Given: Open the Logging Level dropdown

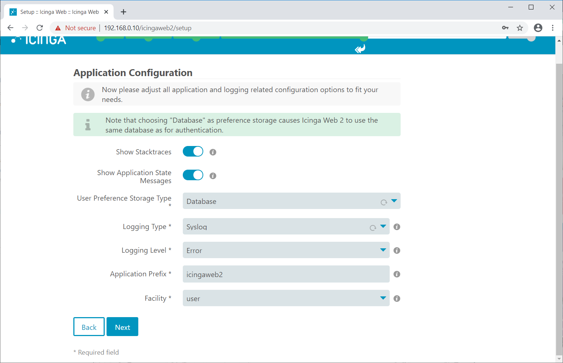Looking at the screenshot, I should click(x=286, y=250).
